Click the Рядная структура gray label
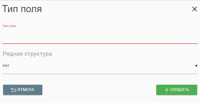The height and width of the screenshot is (103, 200). coord(27,54)
